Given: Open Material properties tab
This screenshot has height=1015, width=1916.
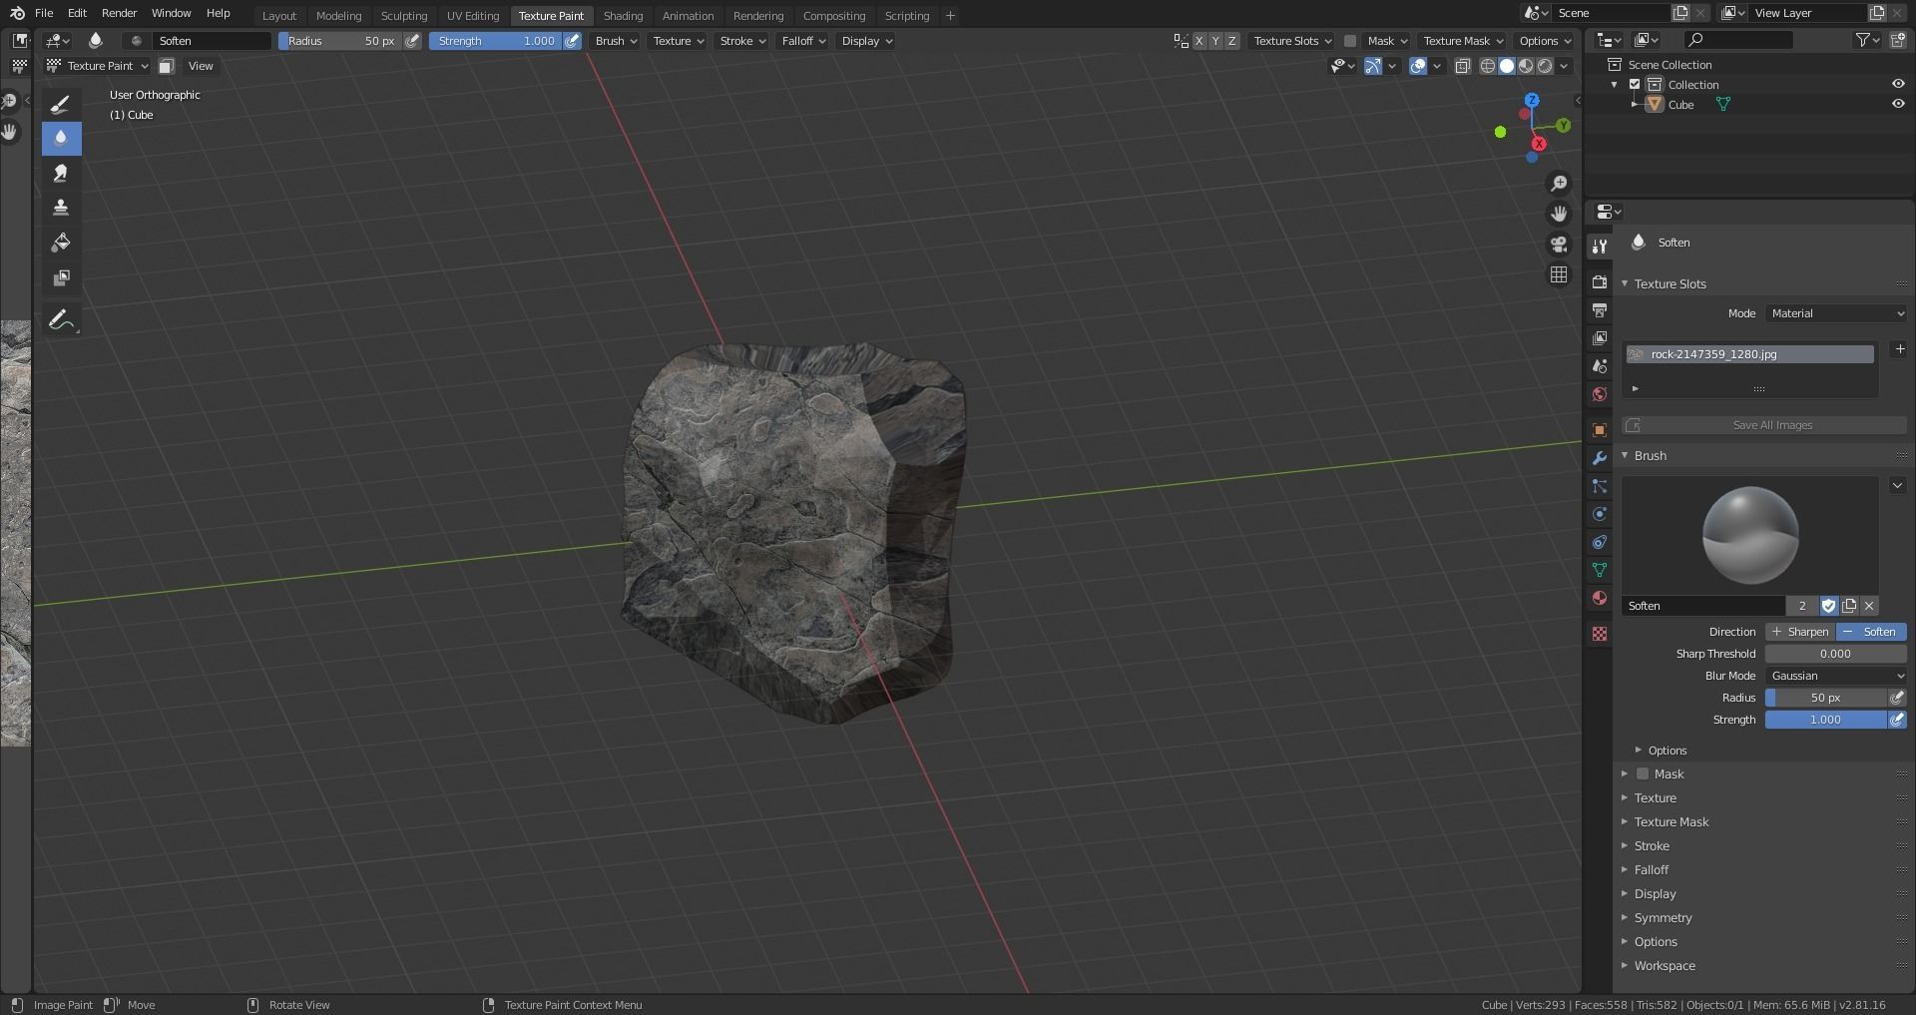Looking at the screenshot, I should 1600,598.
